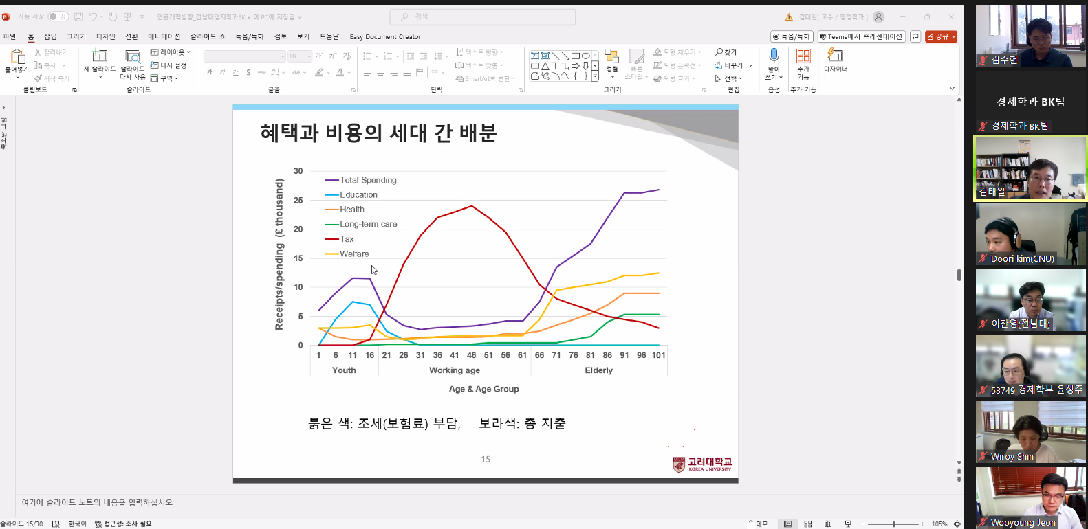Expand the shapes gallery more arrow

point(595,77)
